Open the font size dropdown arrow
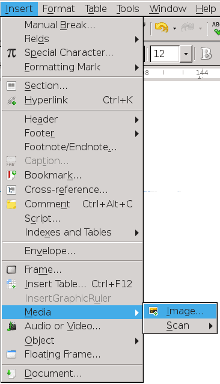Viewport: 220px width, 384px height. [186, 53]
